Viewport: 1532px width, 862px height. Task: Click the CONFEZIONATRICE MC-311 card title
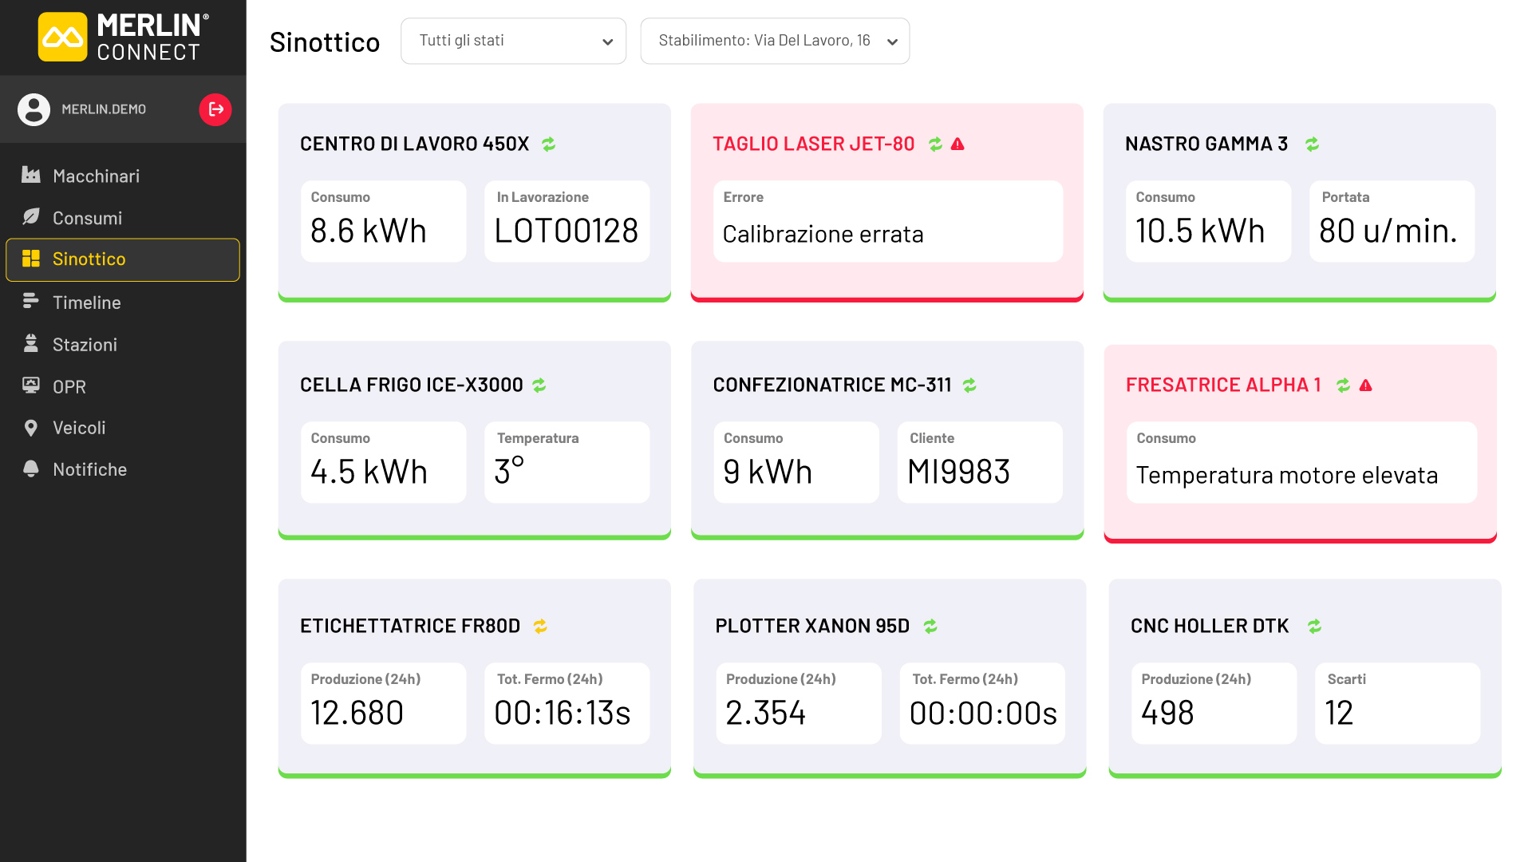pos(831,385)
